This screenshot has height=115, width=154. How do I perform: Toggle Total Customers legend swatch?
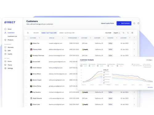pyautogui.click(x=132, y=64)
